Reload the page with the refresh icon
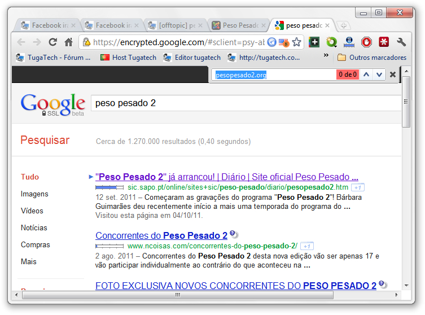 tap(53, 42)
